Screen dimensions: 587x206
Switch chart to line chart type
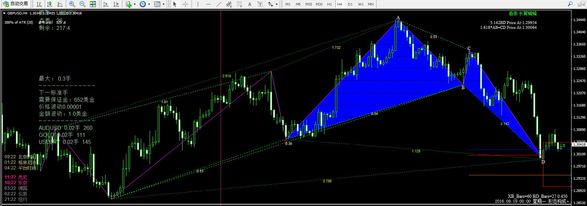(60, 4)
